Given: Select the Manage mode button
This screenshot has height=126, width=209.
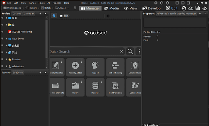Looking at the screenshot, I should 90,8.
